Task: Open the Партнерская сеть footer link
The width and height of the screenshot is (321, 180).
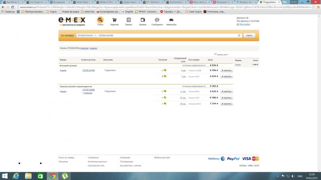Action: tap(96, 166)
